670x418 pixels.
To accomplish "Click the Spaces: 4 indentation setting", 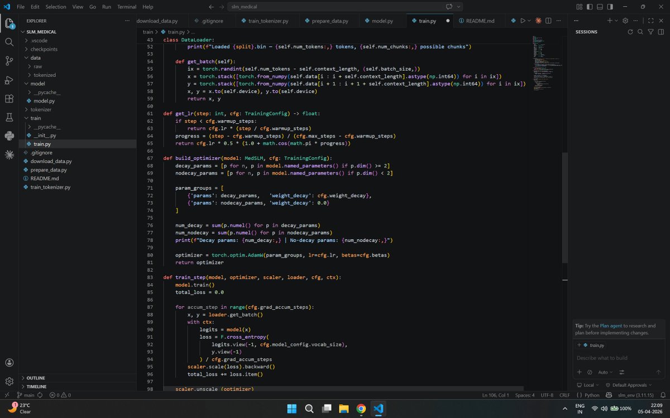I will point(525,395).
